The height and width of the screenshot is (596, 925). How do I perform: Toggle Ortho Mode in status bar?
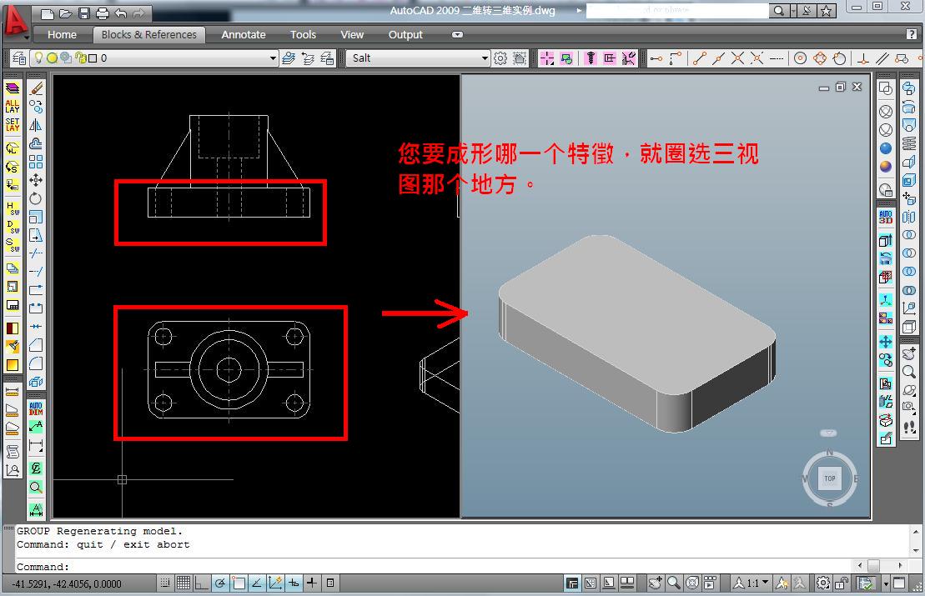[x=202, y=583]
